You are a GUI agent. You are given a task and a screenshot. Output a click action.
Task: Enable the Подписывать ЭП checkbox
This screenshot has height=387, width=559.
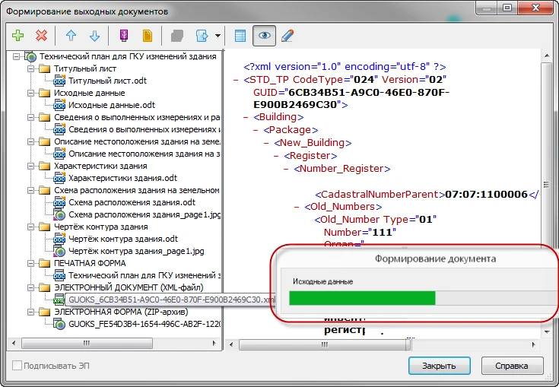[x=17, y=366]
